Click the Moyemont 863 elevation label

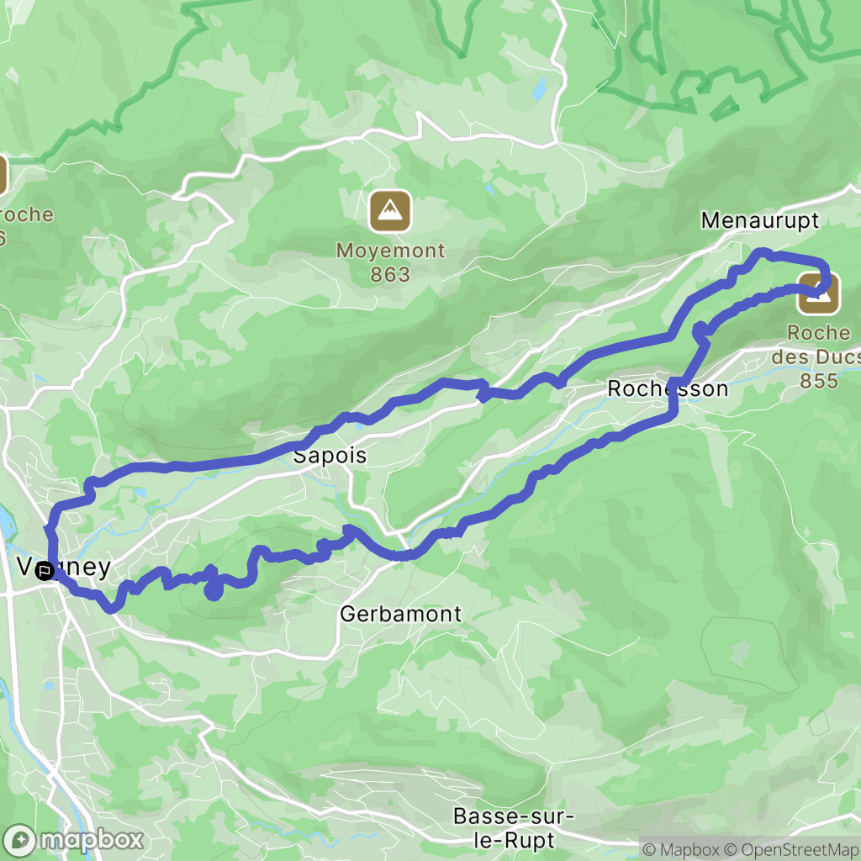point(390,262)
